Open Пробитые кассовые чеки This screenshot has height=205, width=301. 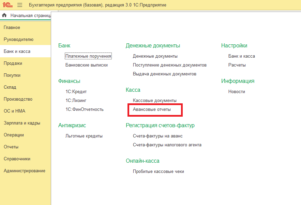coord(159,172)
